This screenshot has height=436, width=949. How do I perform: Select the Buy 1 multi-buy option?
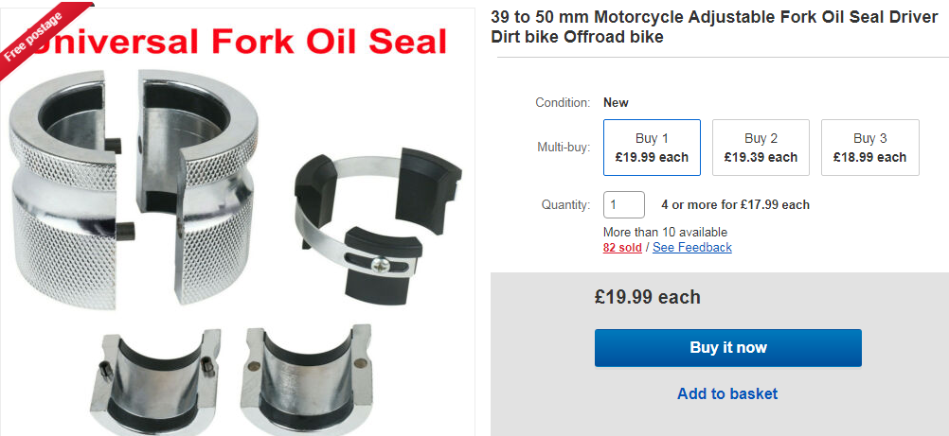pyautogui.click(x=652, y=148)
